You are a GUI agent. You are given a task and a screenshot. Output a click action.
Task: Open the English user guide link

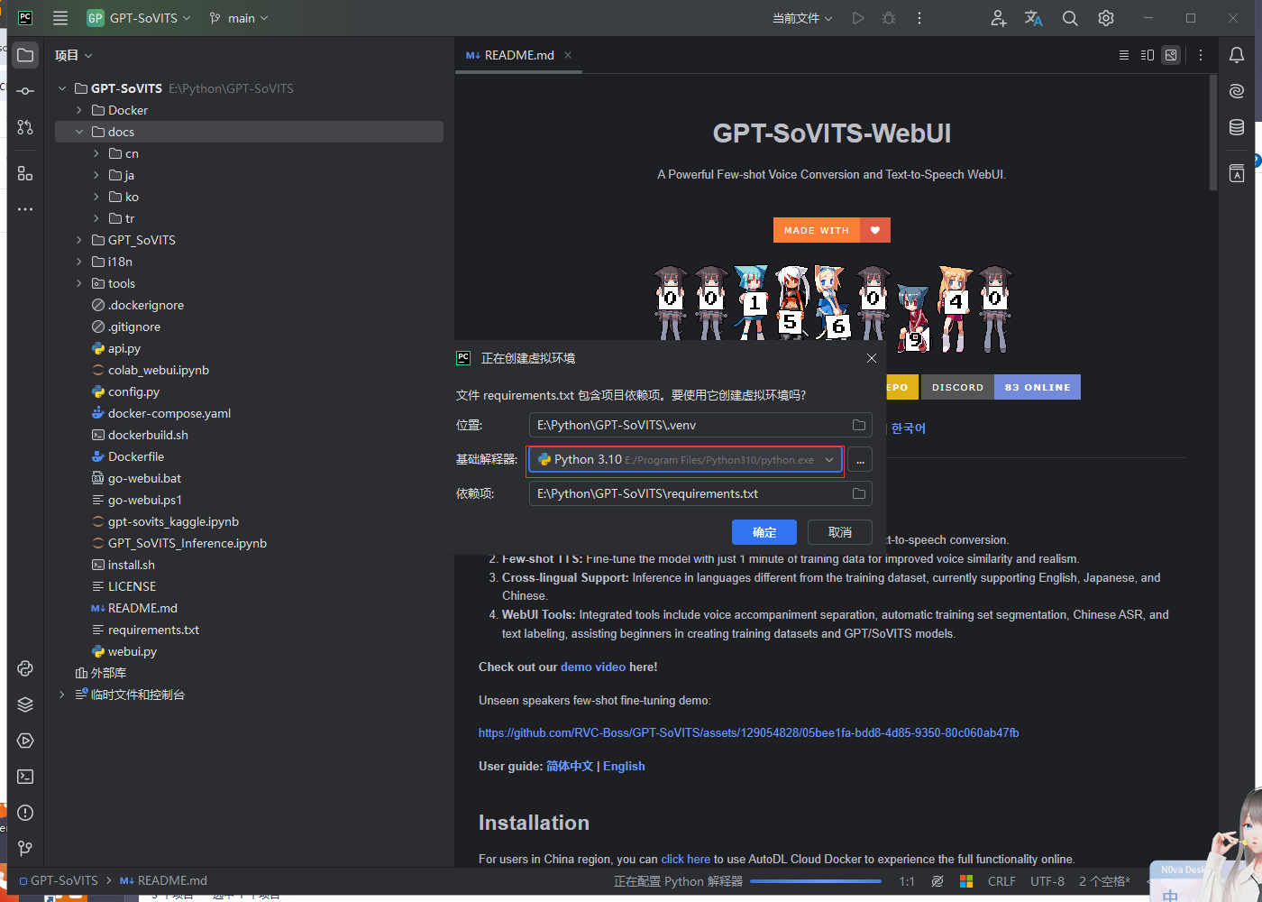[x=624, y=766]
